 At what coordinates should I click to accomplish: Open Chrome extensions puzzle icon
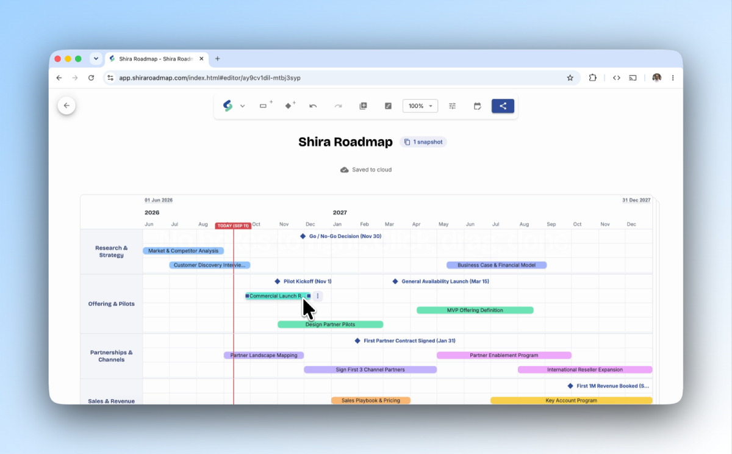coord(592,77)
